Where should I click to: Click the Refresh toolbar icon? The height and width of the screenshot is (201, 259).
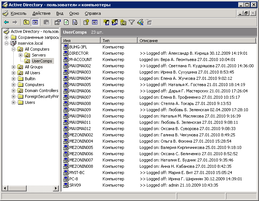tap(66, 23)
